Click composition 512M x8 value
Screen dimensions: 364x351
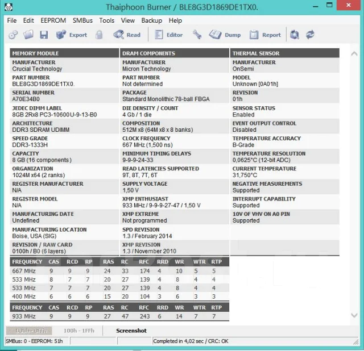coord(158,130)
